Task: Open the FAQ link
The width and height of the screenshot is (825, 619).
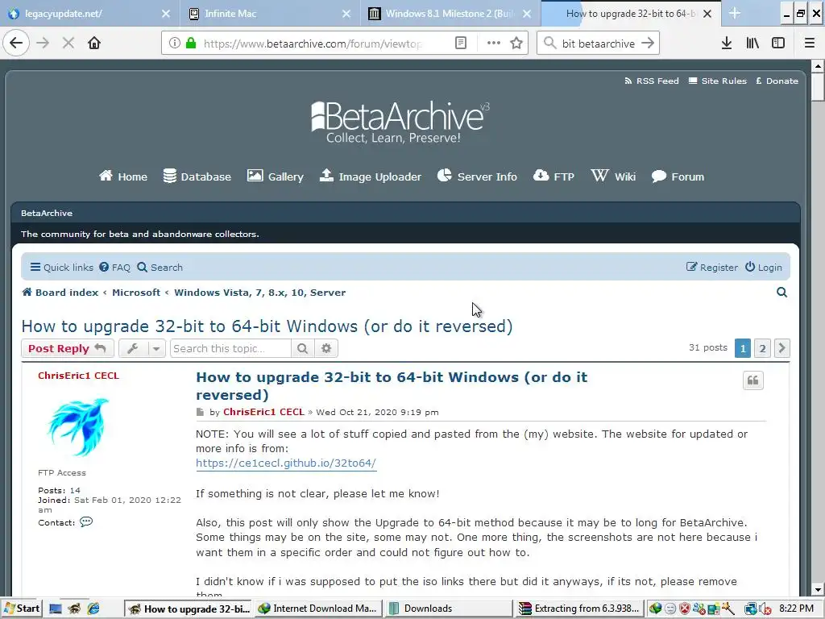Action: (114, 268)
